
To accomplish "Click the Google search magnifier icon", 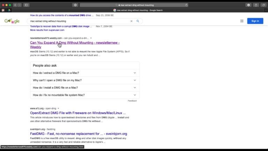I will tap(138, 21).
